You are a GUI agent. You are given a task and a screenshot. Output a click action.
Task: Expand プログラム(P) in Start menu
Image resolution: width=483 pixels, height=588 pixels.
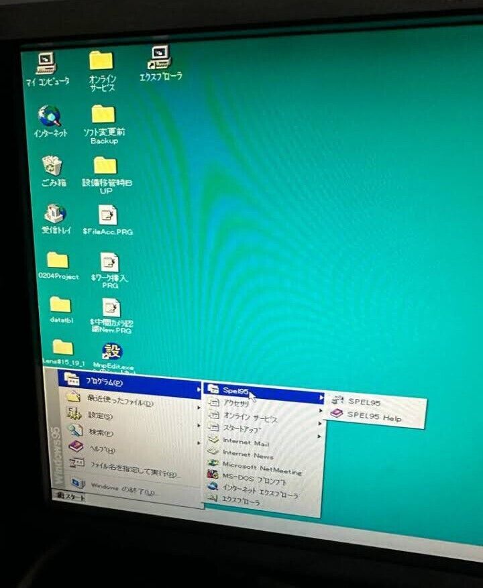pyautogui.click(x=130, y=384)
